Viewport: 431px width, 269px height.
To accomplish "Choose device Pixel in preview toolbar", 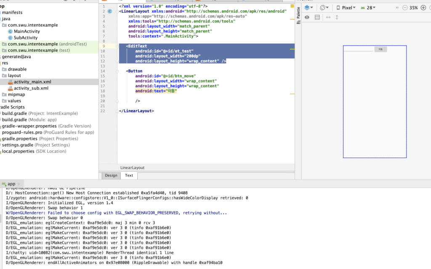I will tap(346, 8).
